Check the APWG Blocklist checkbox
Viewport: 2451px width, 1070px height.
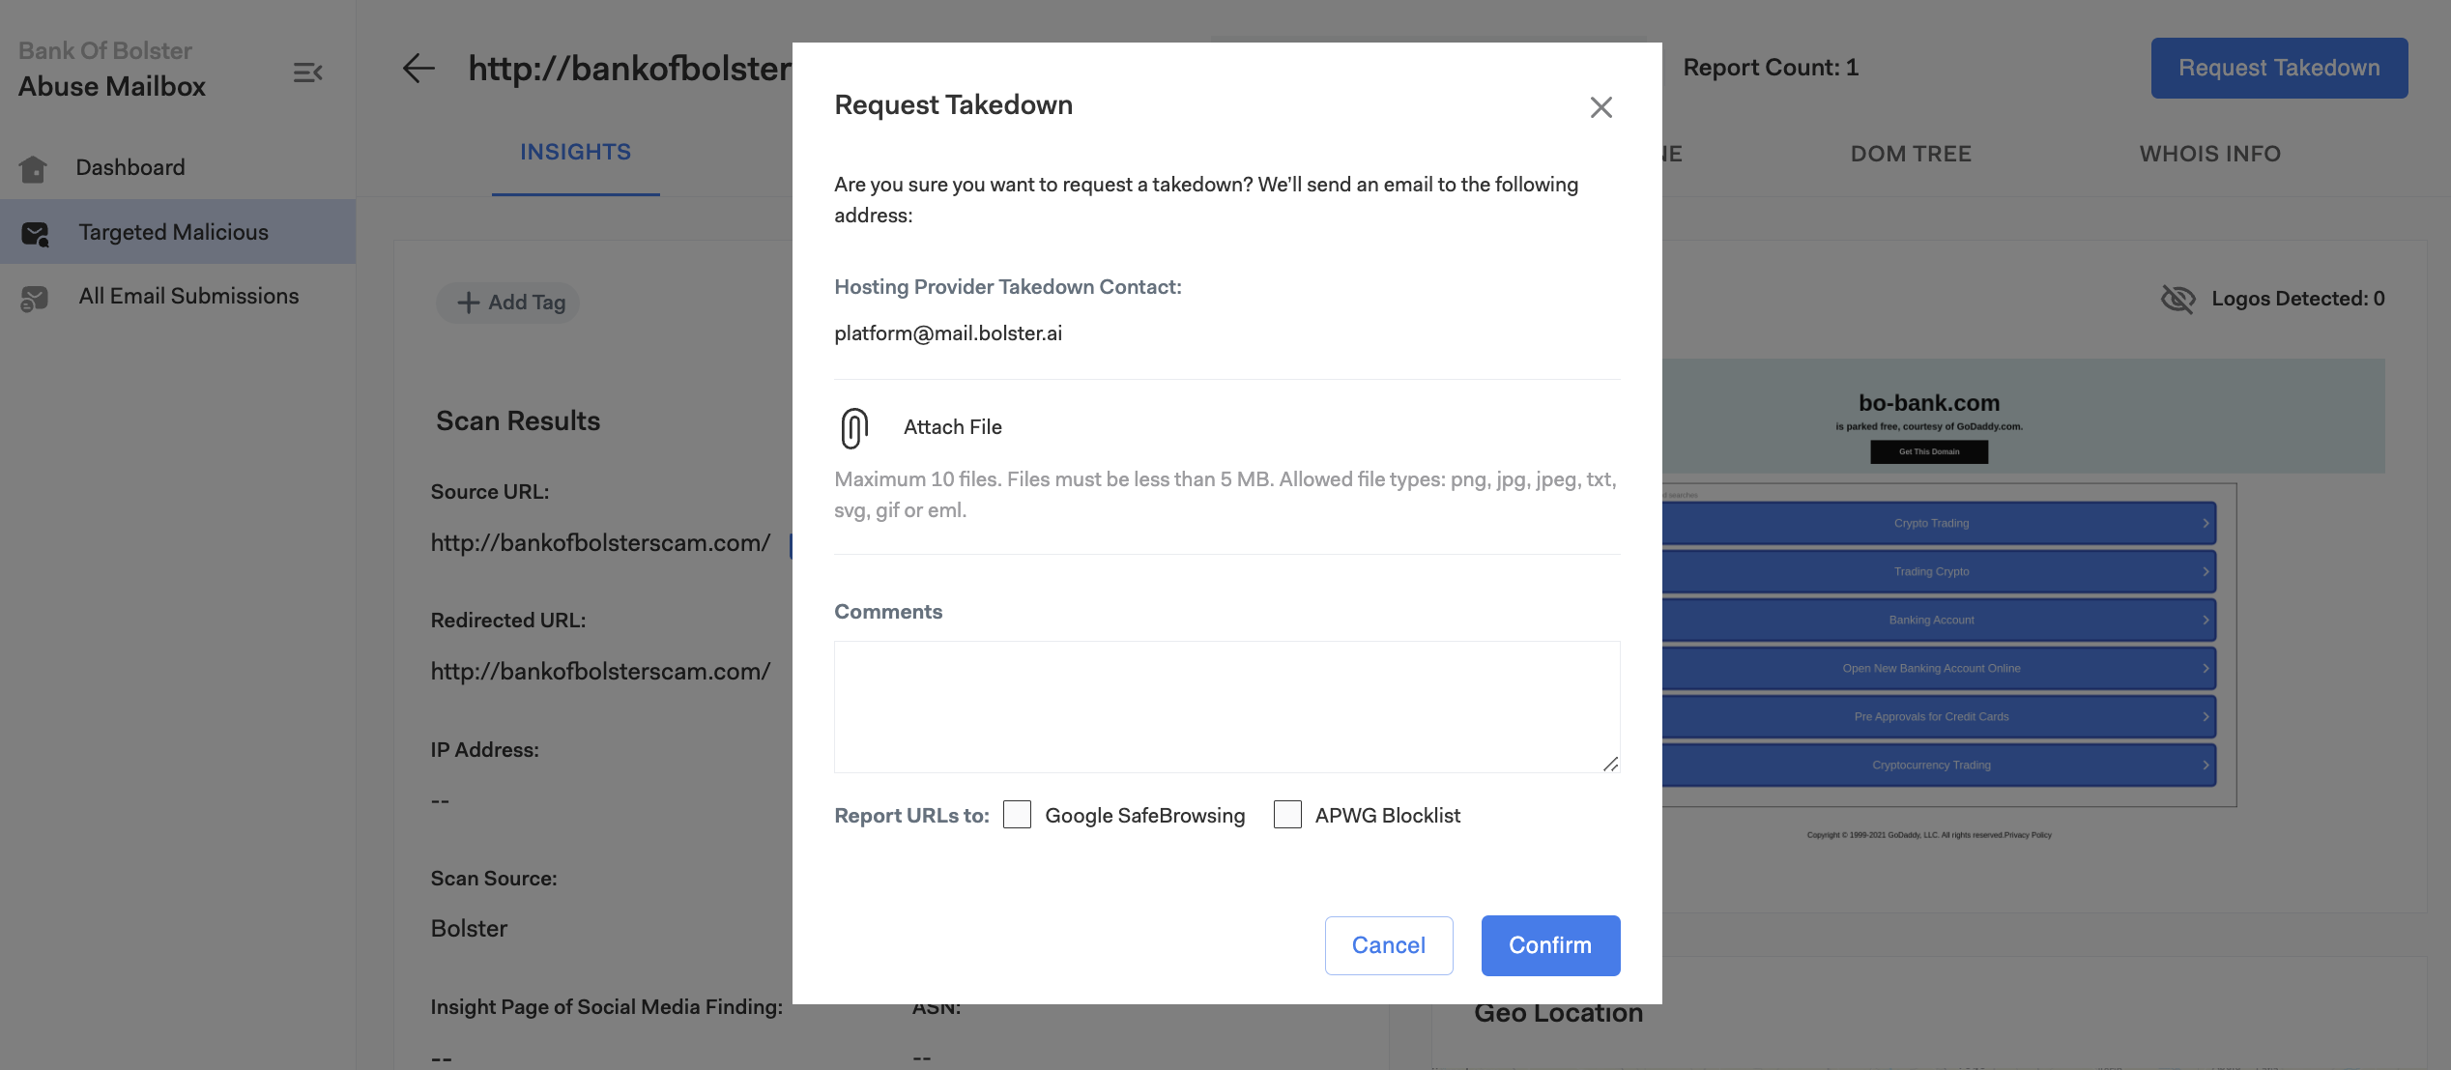click(x=1287, y=815)
